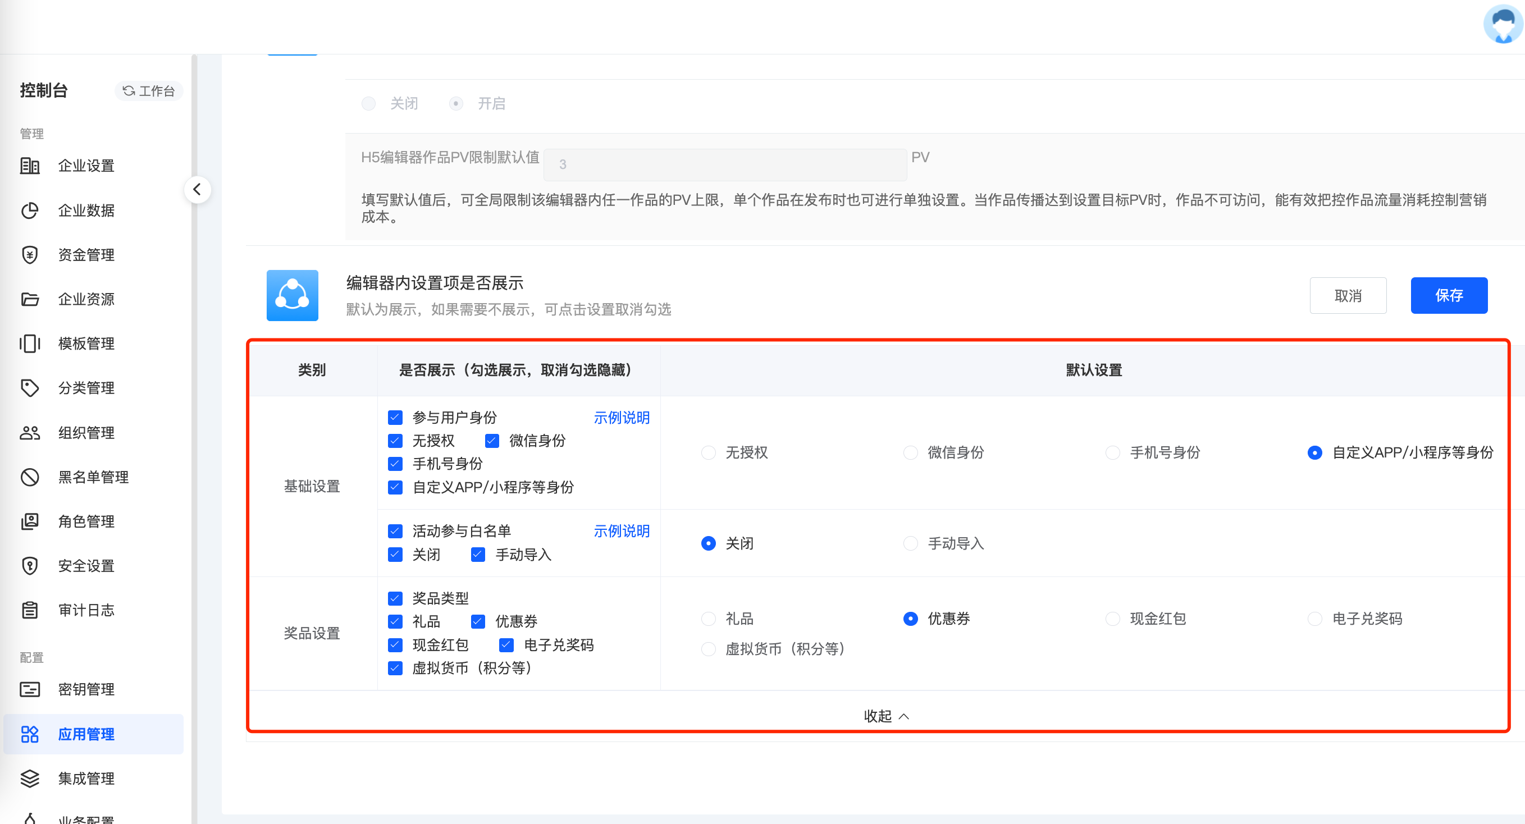Click the 黑名单管理 ban icon
The image size is (1525, 824).
click(30, 477)
